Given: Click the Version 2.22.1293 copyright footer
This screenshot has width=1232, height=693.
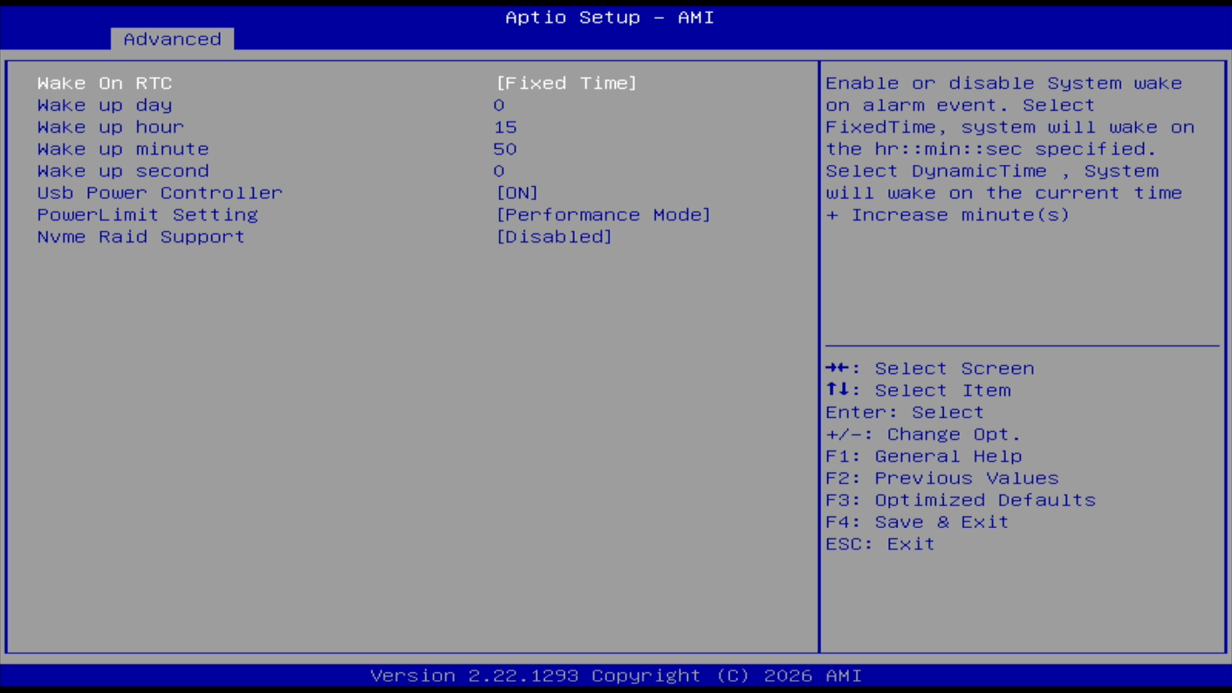Looking at the screenshot, I should pos(616,675).
